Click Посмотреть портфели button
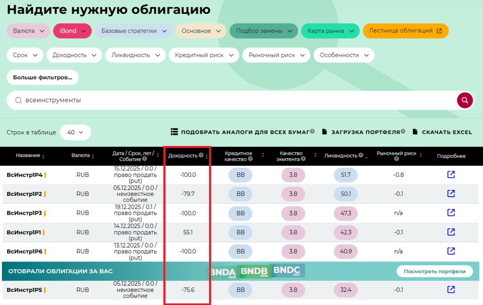This screenshot has height=305, width=483. coord(435,271)
